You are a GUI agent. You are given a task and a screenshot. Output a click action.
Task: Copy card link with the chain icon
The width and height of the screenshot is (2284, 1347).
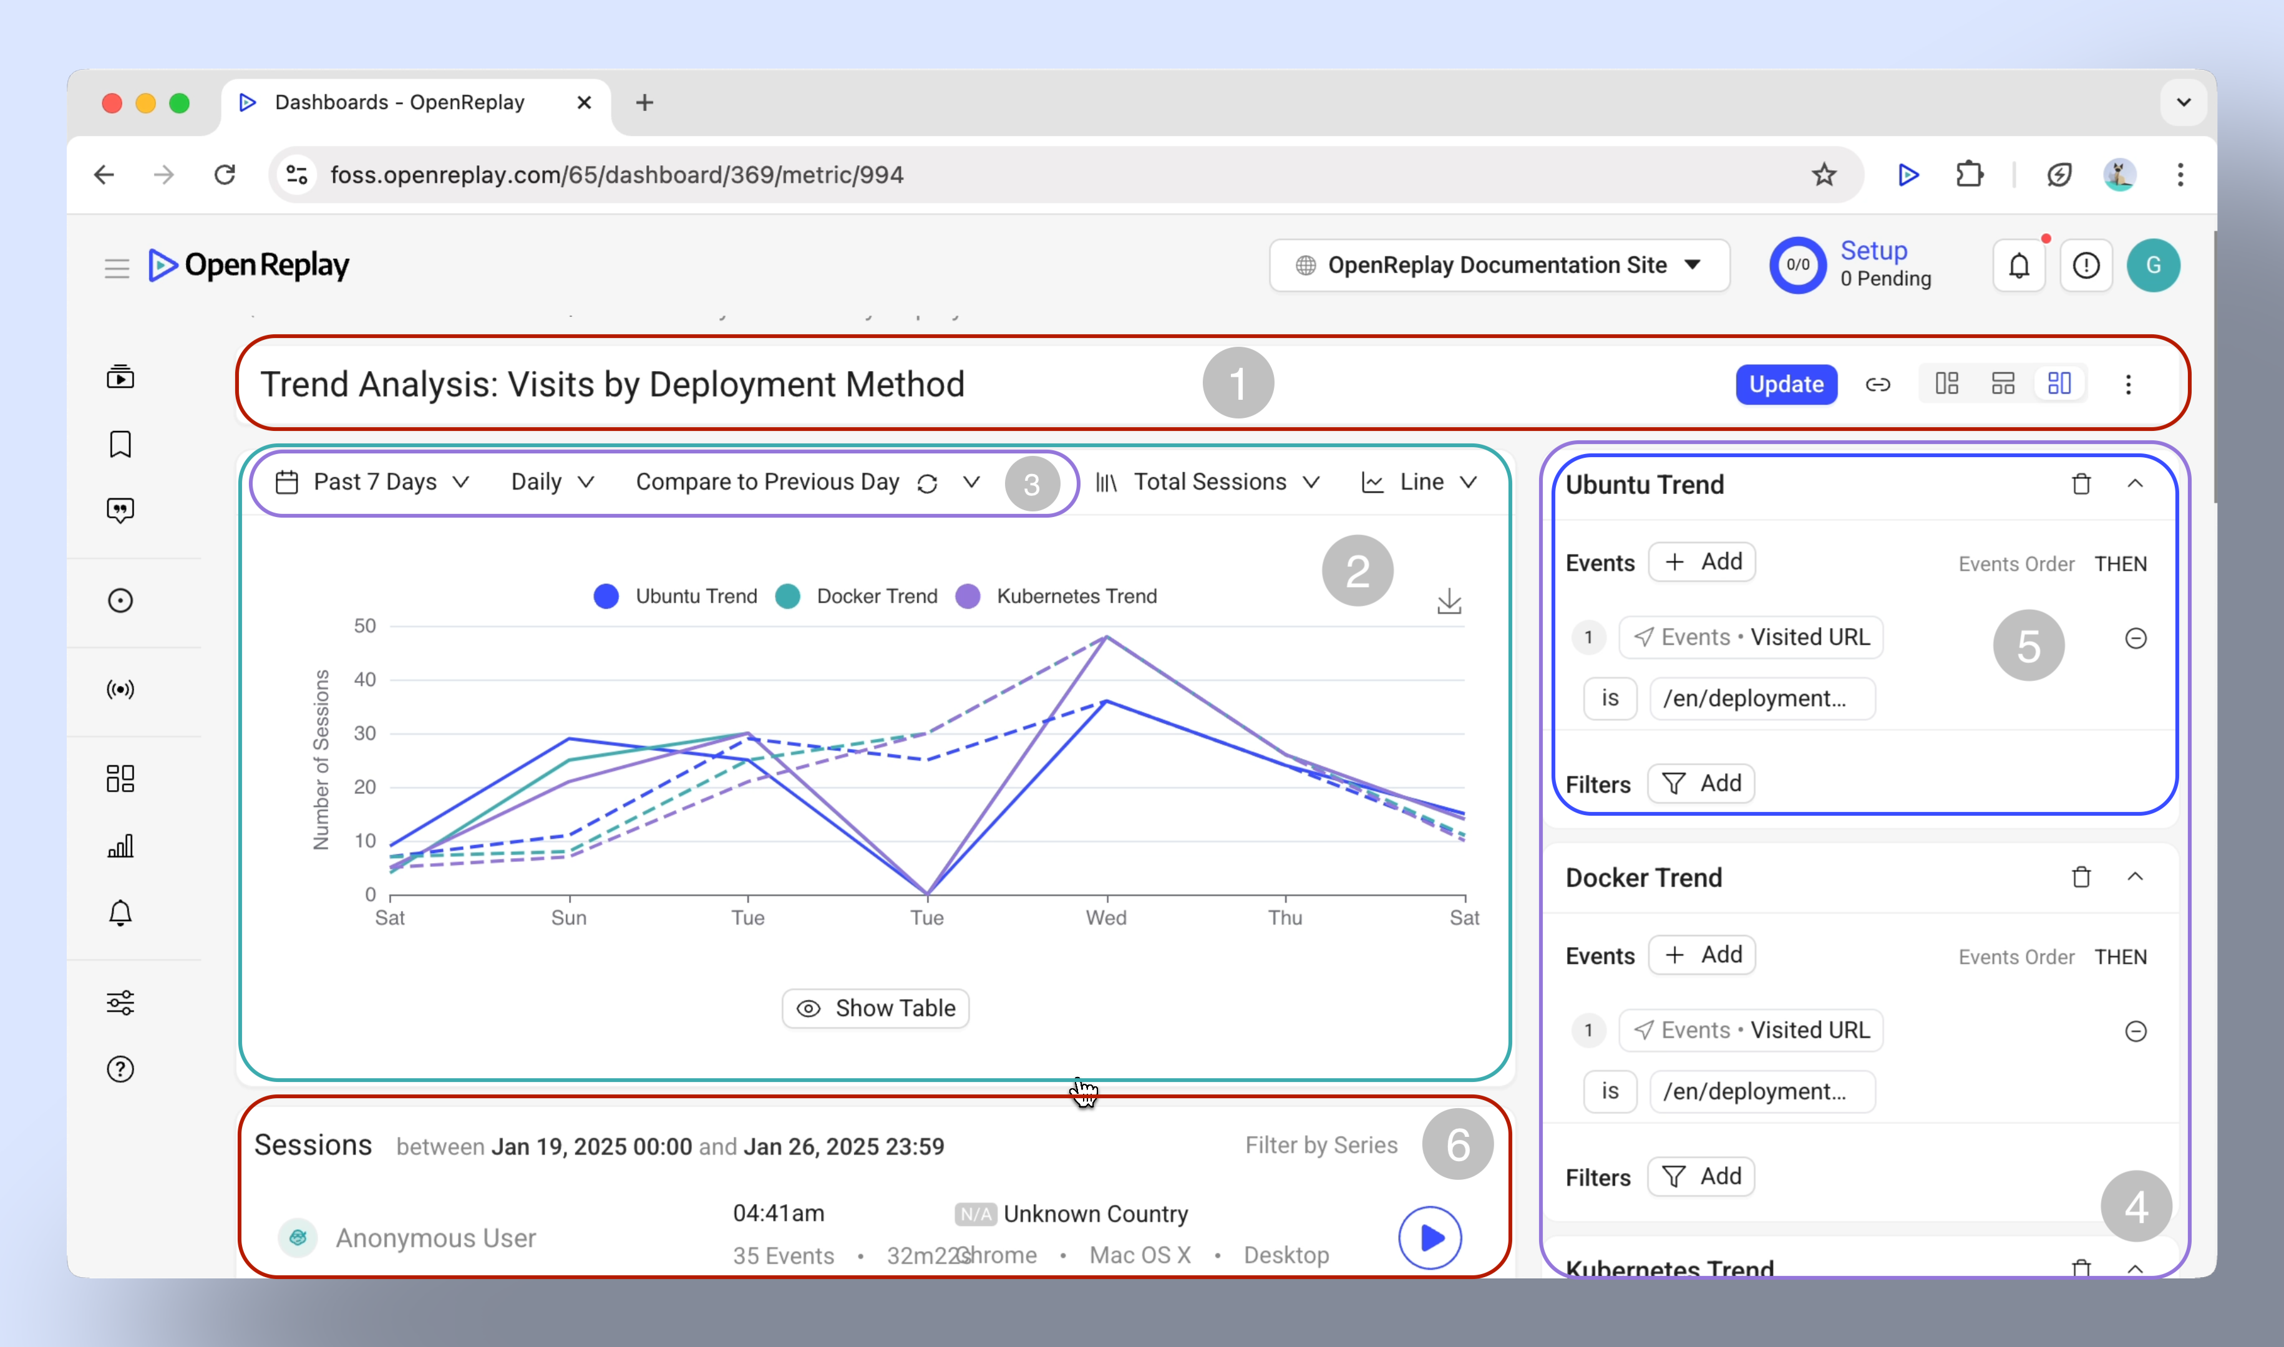(1877, 385)
